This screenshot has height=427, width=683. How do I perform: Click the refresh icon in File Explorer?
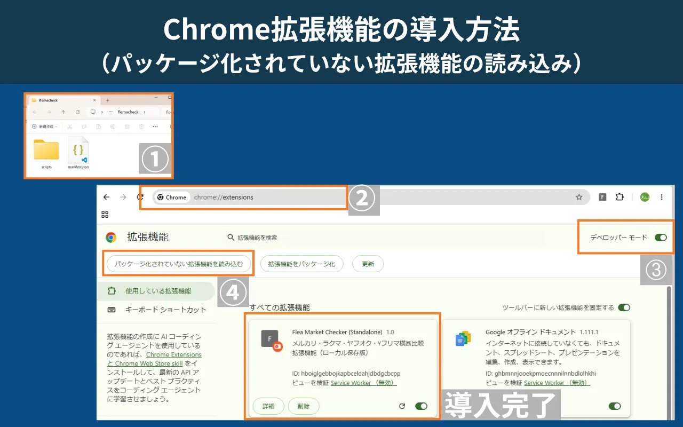[x=77, y=112]
